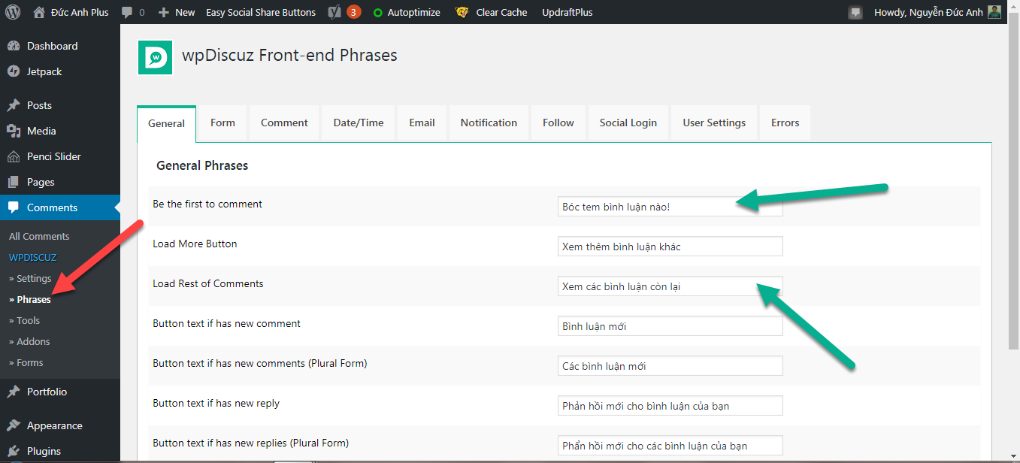Click the wpDiscuz green logo icon

[155, 57]
